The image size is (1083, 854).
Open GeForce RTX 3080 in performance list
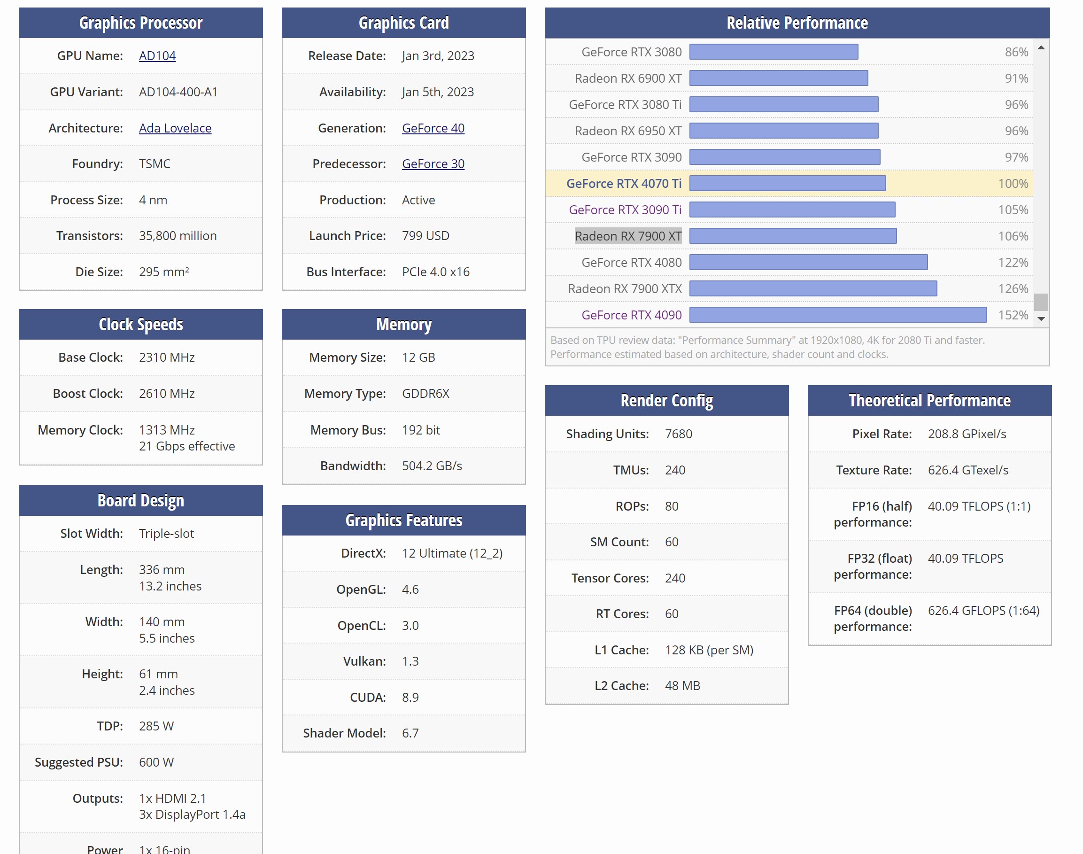pos(631,52)
